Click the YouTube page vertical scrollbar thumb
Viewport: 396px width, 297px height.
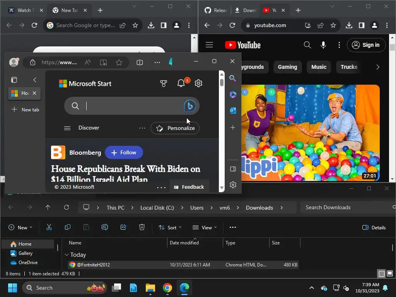click(392, 47)
